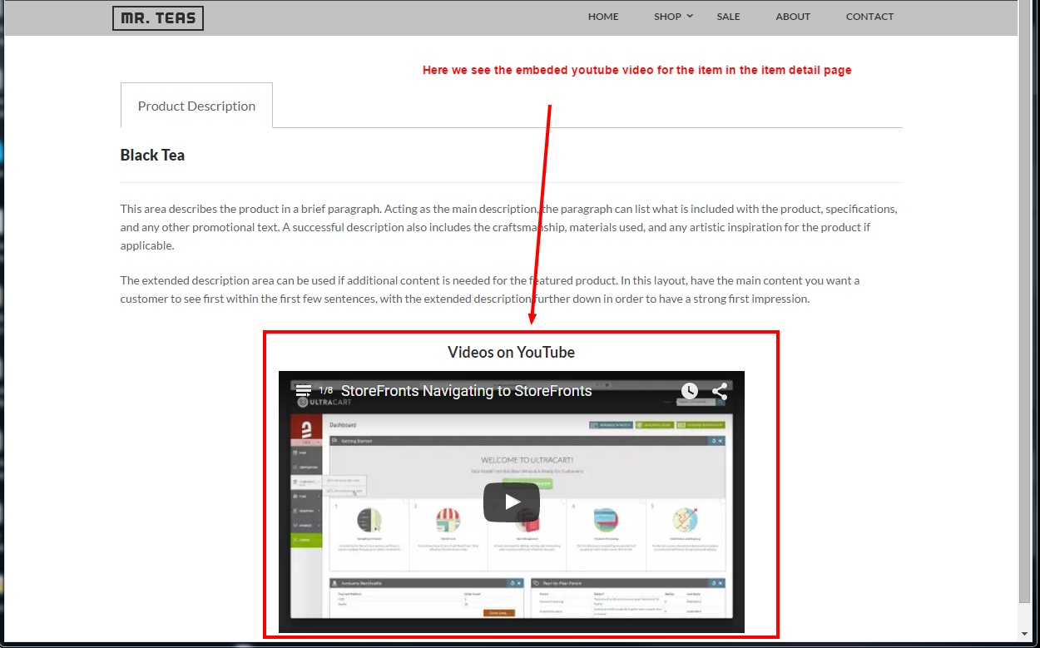
Task: Open the HOME menu item
Action: pyautogui.click(x=603, y=17)
